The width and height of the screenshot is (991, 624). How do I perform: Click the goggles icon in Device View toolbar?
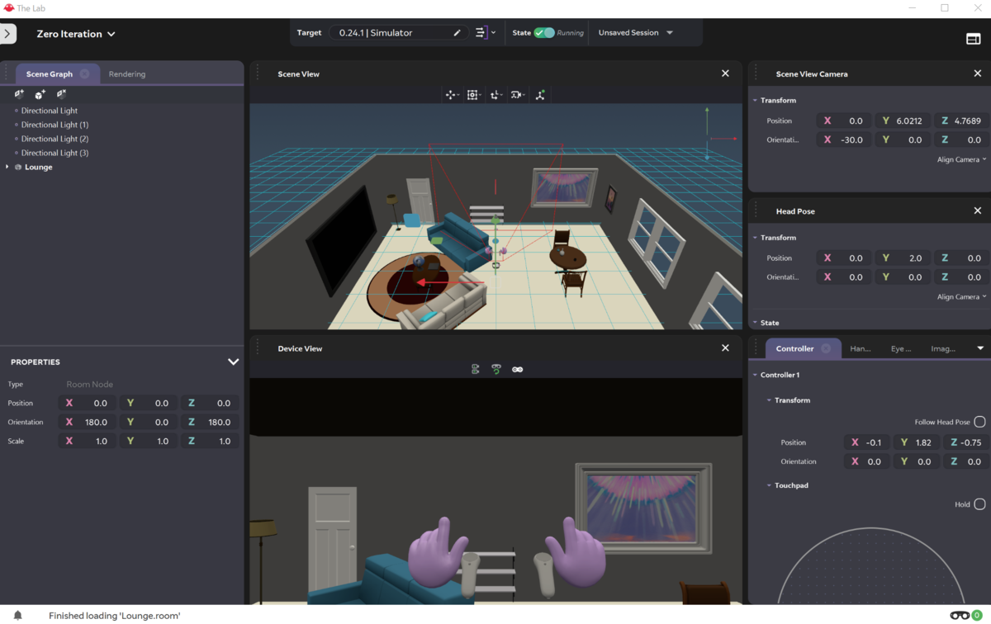click(518, 370)
